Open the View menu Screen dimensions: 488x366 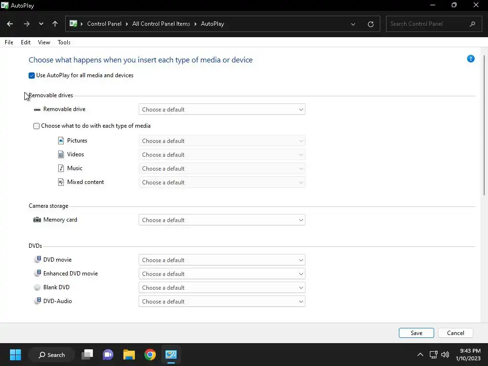click(x=44, y=42)
